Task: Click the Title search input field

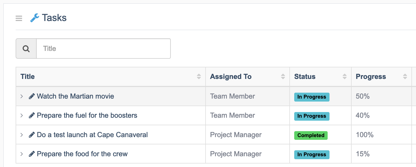Action: pos(103,49)
